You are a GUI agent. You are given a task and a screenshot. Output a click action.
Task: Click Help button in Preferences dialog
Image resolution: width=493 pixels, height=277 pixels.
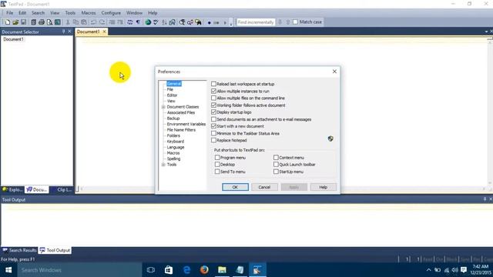(x=324, y=187)
